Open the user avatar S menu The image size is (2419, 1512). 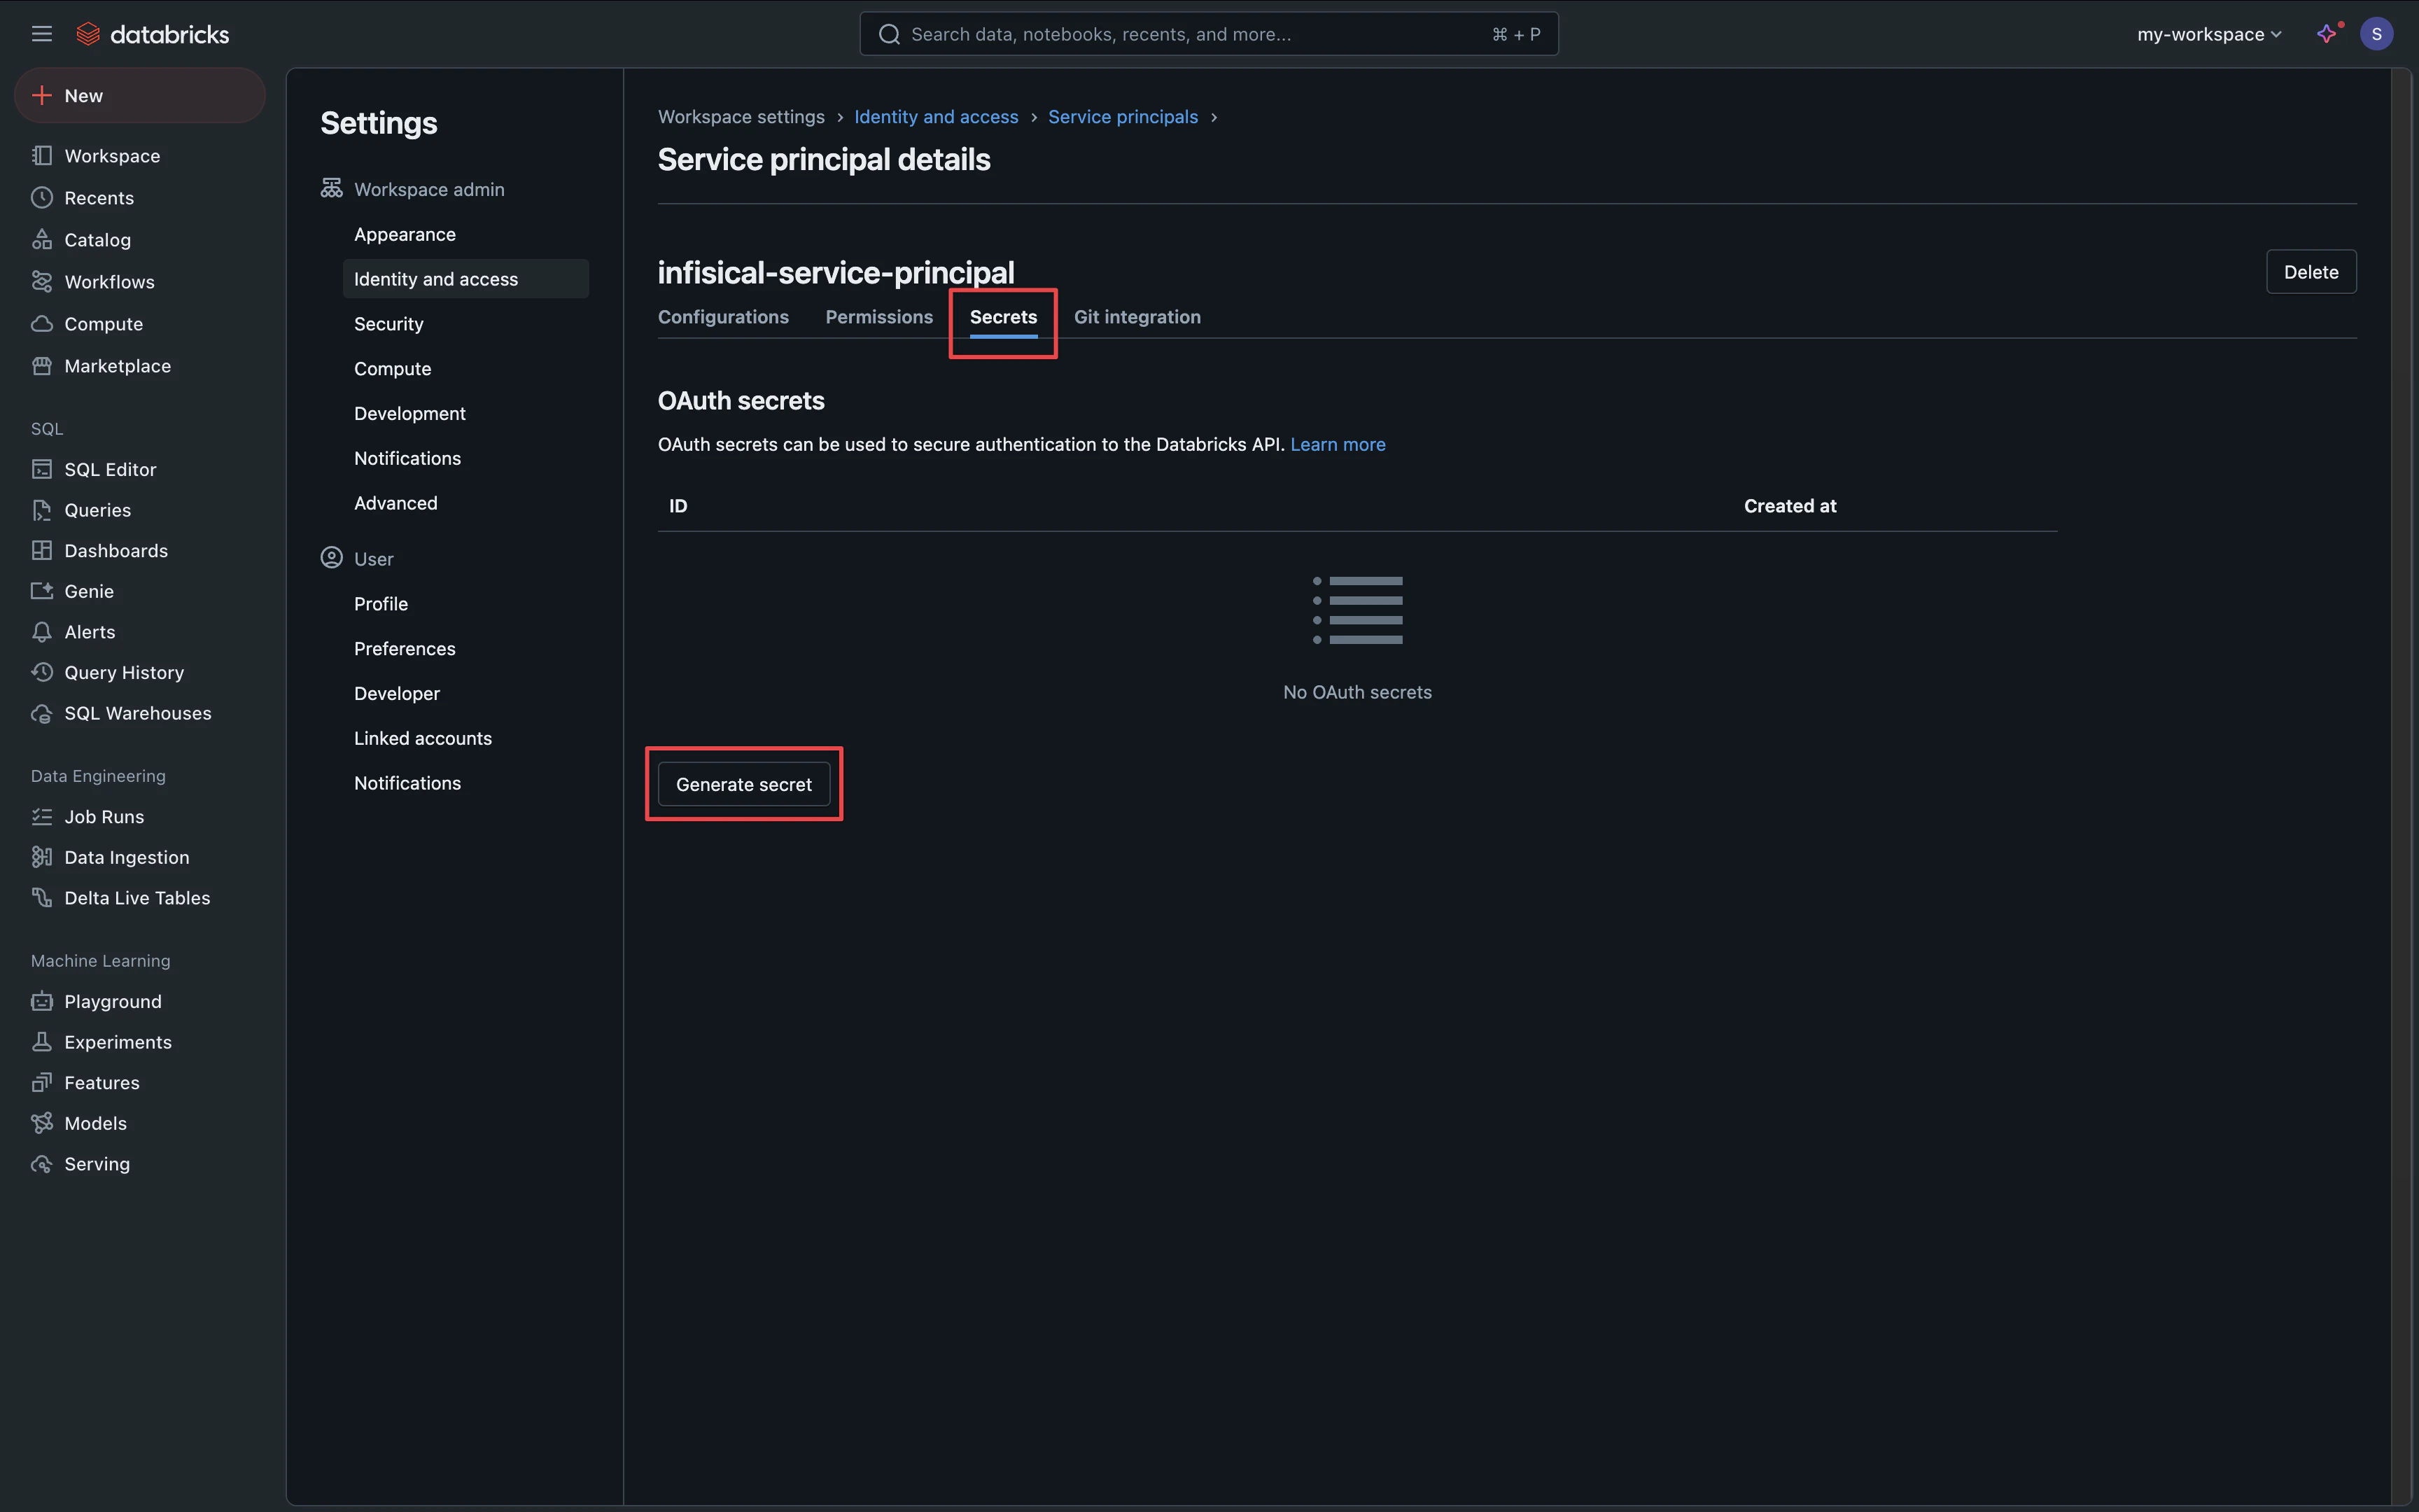click(x=2376, y=34)
